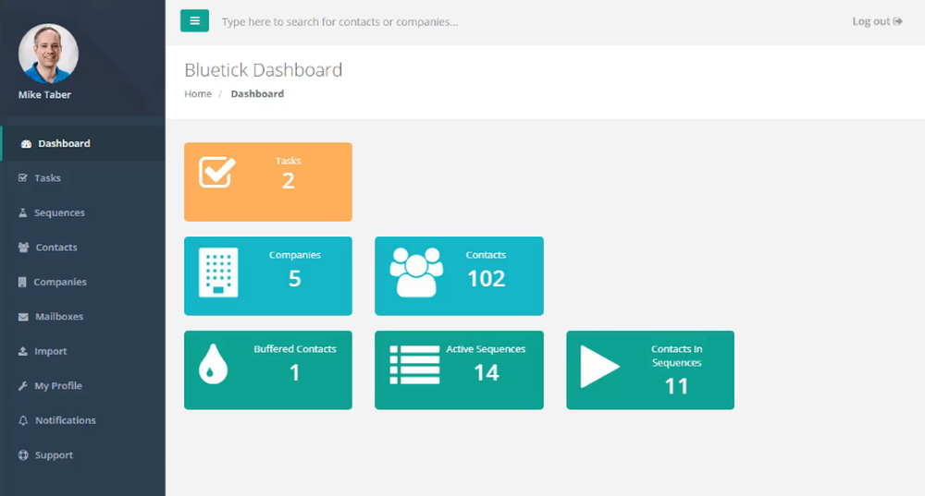Click the Active Sequences count 14

pyautogui.click(x=487, y=373)
